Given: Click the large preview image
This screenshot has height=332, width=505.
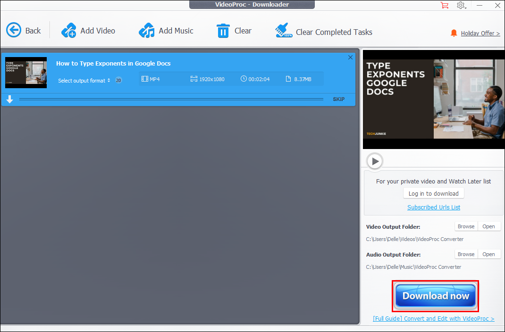Looking at the screenshot, I should (434, 99).
